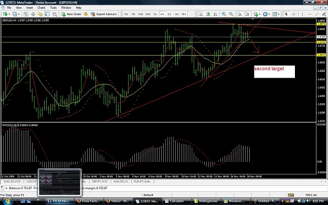Select the D1 timeframe

170,14
